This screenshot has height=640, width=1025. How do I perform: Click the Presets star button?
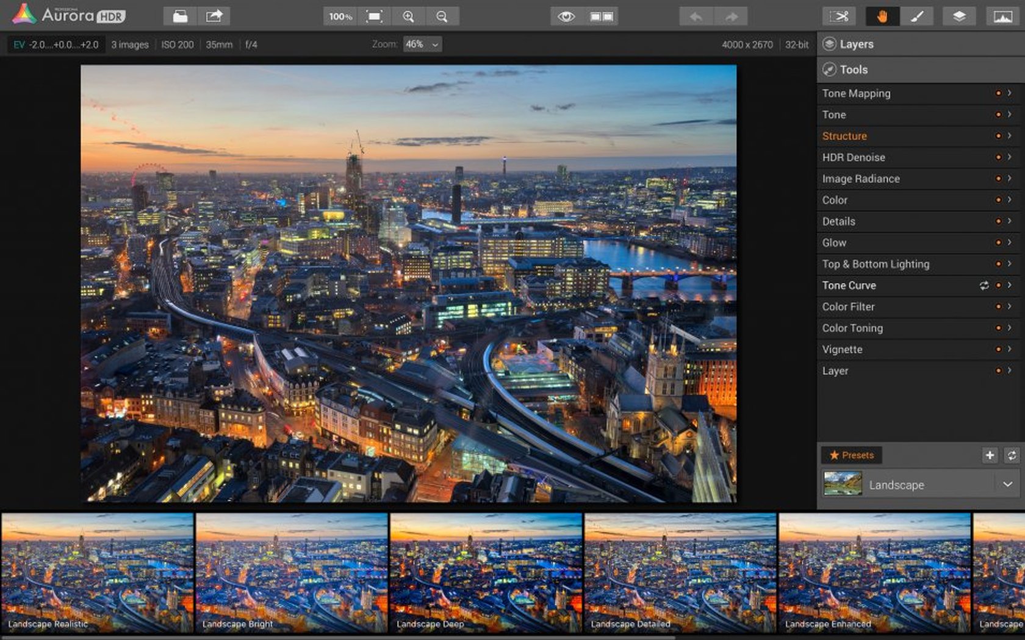[852, 455]
